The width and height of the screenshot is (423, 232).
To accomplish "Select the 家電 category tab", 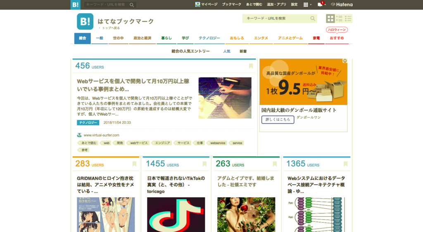I will tap(316, 38).
